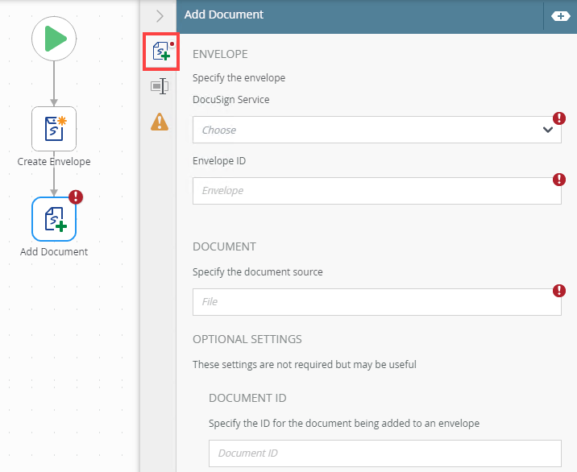Screen dimensions: 577x472
Task: Switch to the Properties tab icon
Action: (160, 86)
